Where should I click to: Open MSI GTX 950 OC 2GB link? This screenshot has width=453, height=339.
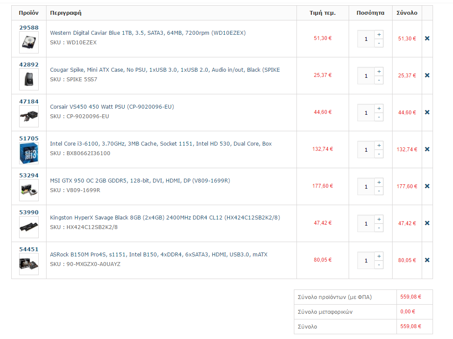coord(140,181)
